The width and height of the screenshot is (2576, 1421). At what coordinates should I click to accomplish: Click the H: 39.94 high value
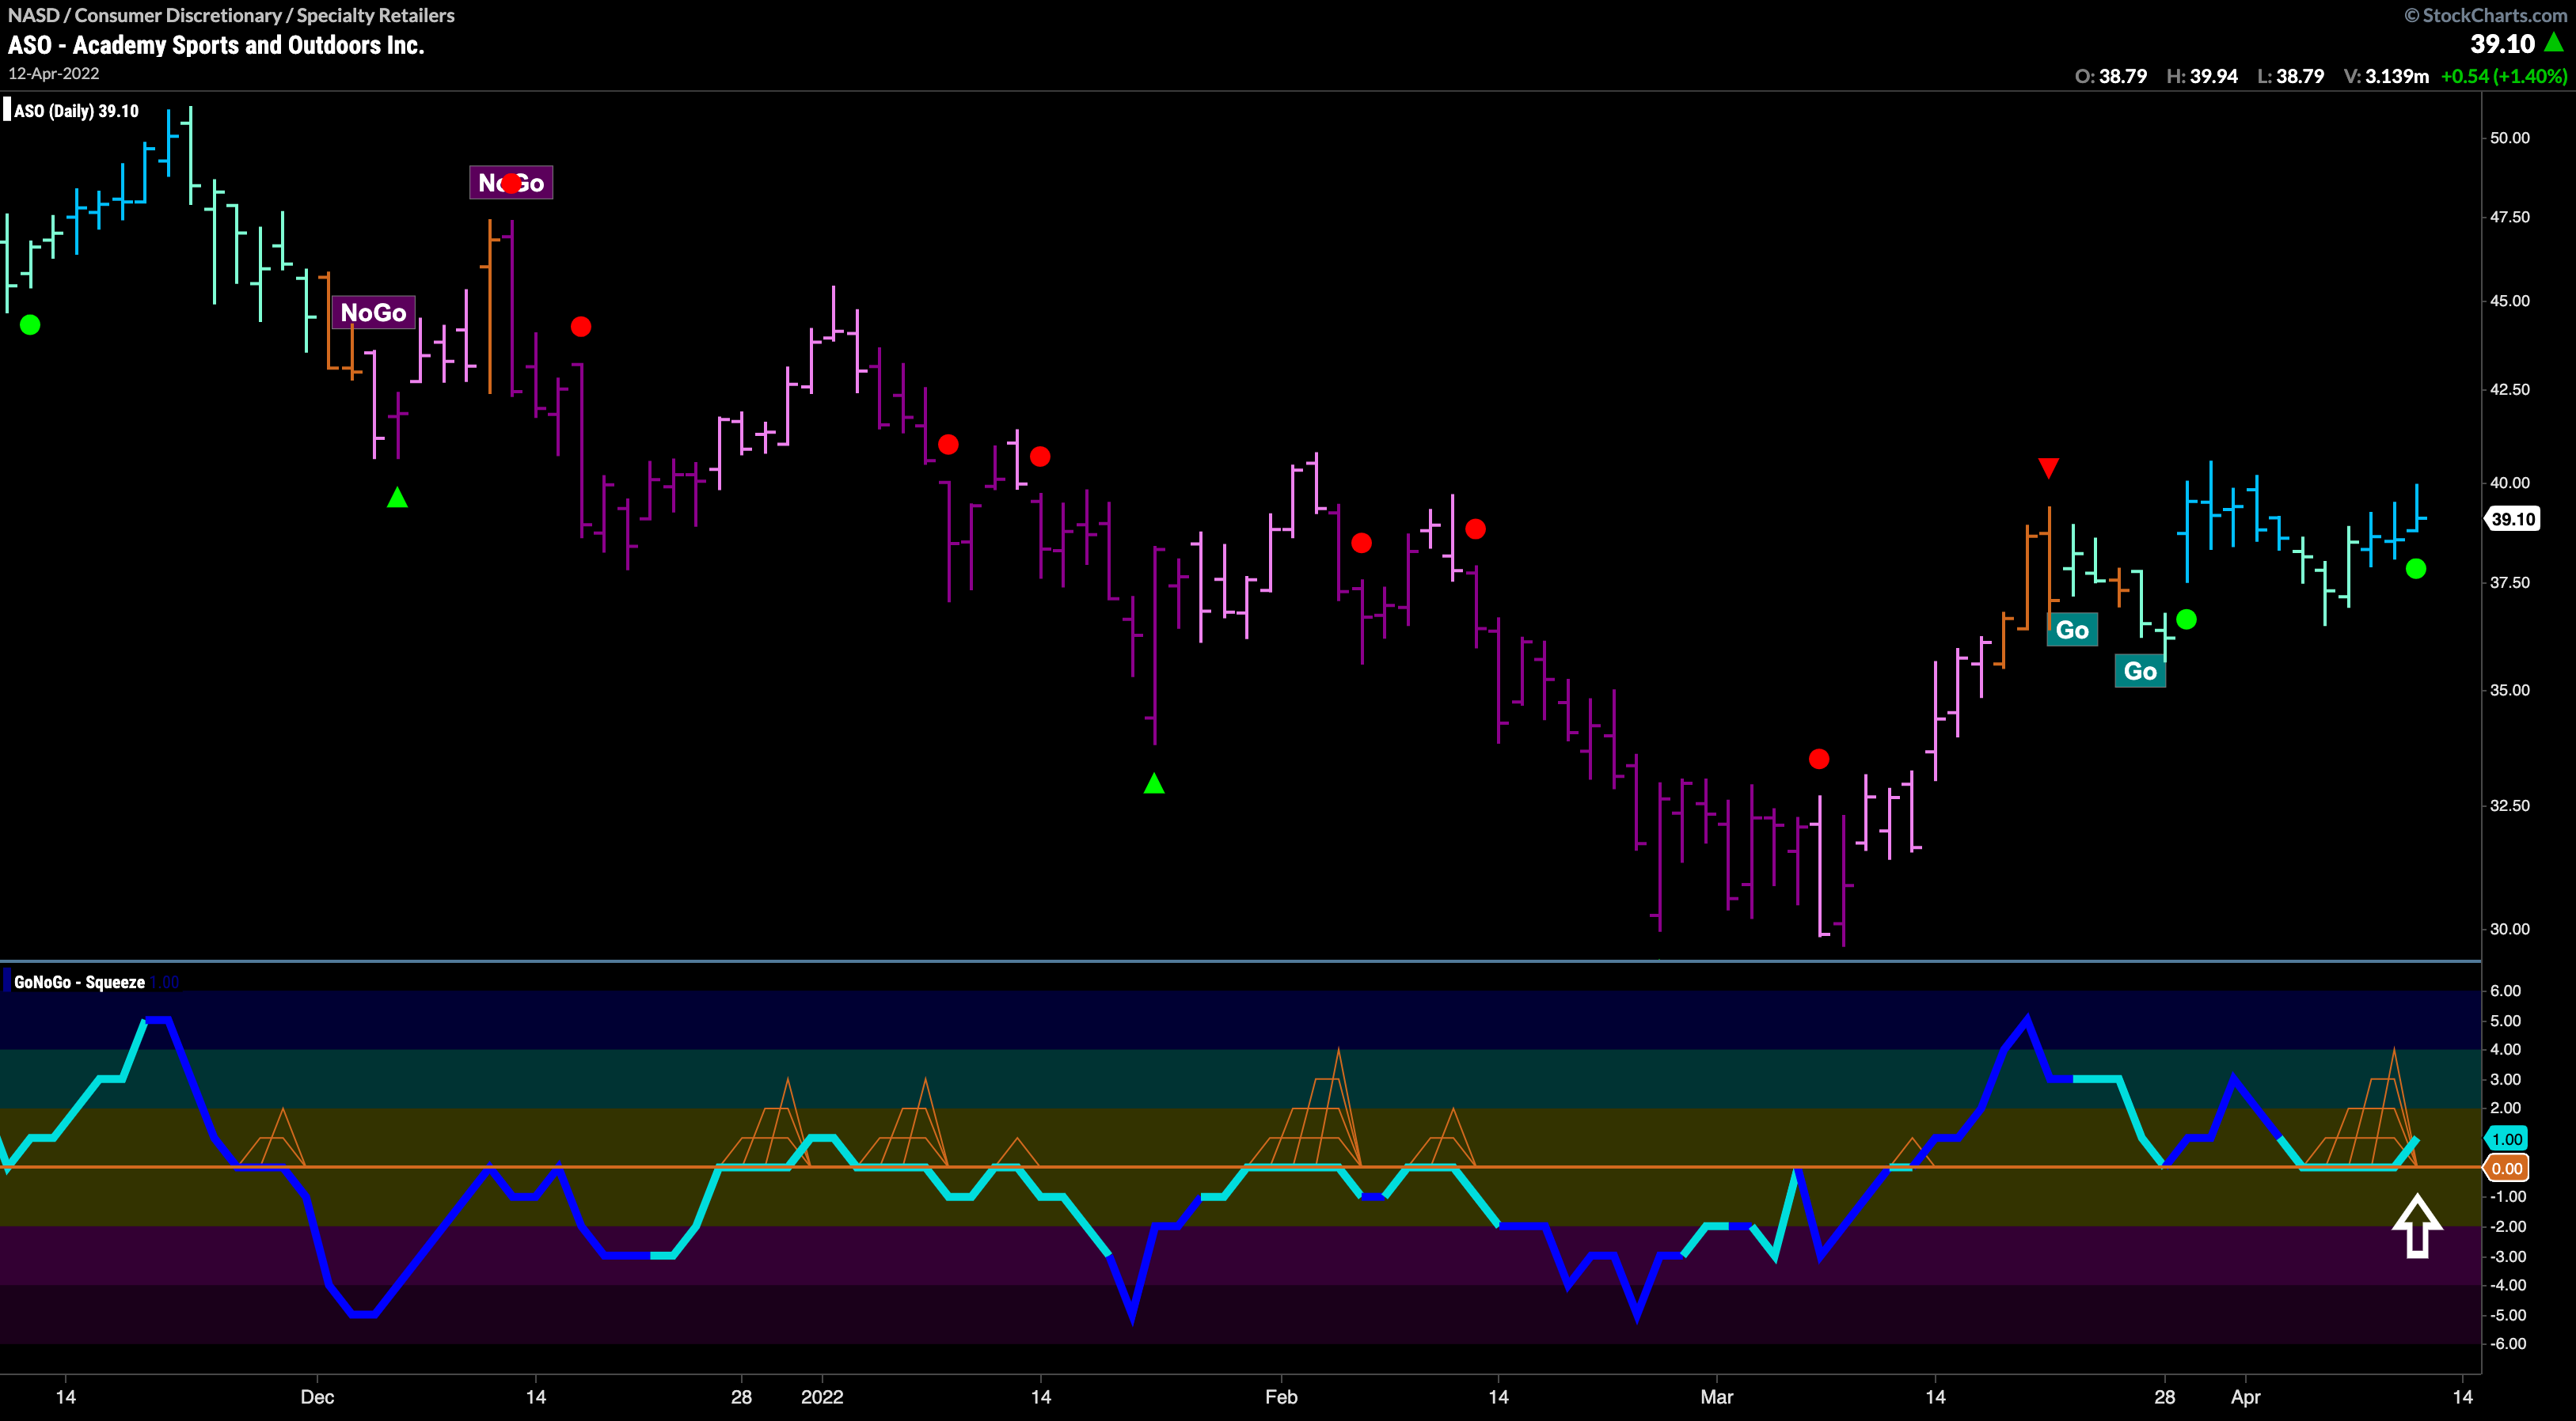[2201, 76]
